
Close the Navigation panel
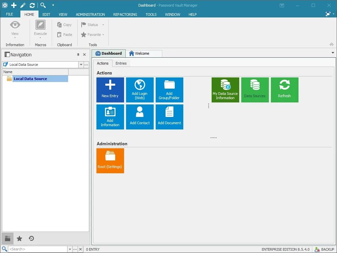point(85,55)
